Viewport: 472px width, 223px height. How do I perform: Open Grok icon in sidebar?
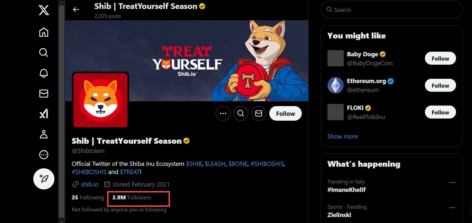[x=44, y=114]
